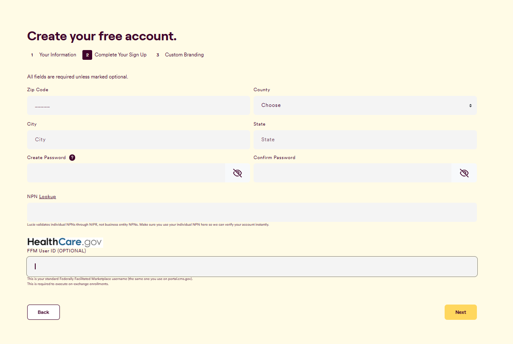
Task: Click the step 3 number badge
Action: 158,55
